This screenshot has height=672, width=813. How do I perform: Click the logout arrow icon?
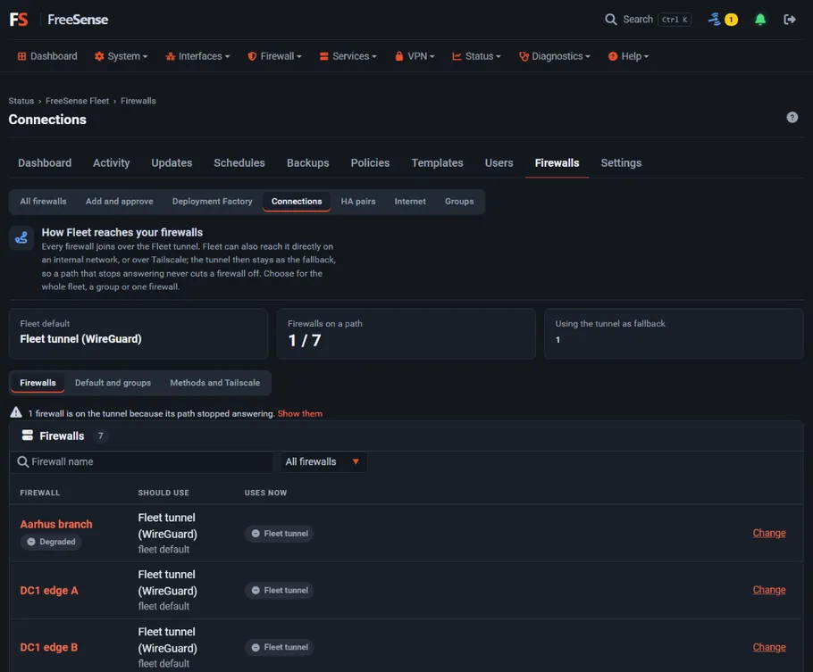click(789, 20)
